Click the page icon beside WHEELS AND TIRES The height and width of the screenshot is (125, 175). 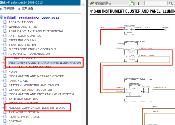tap(5, 26)
